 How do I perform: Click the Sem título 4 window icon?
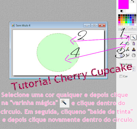click(13, 25)
